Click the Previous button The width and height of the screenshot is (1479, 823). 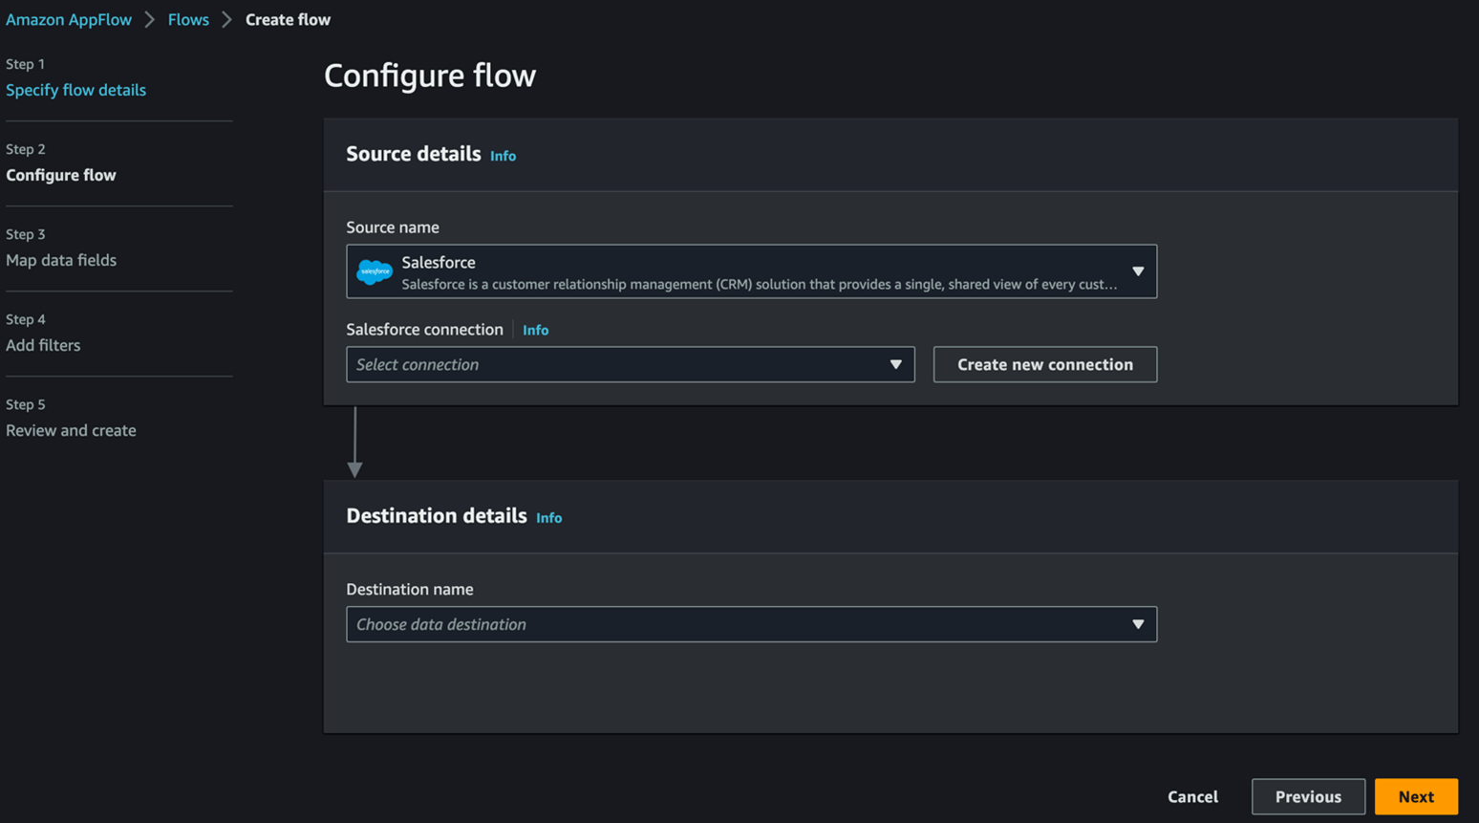(1307, 796)
